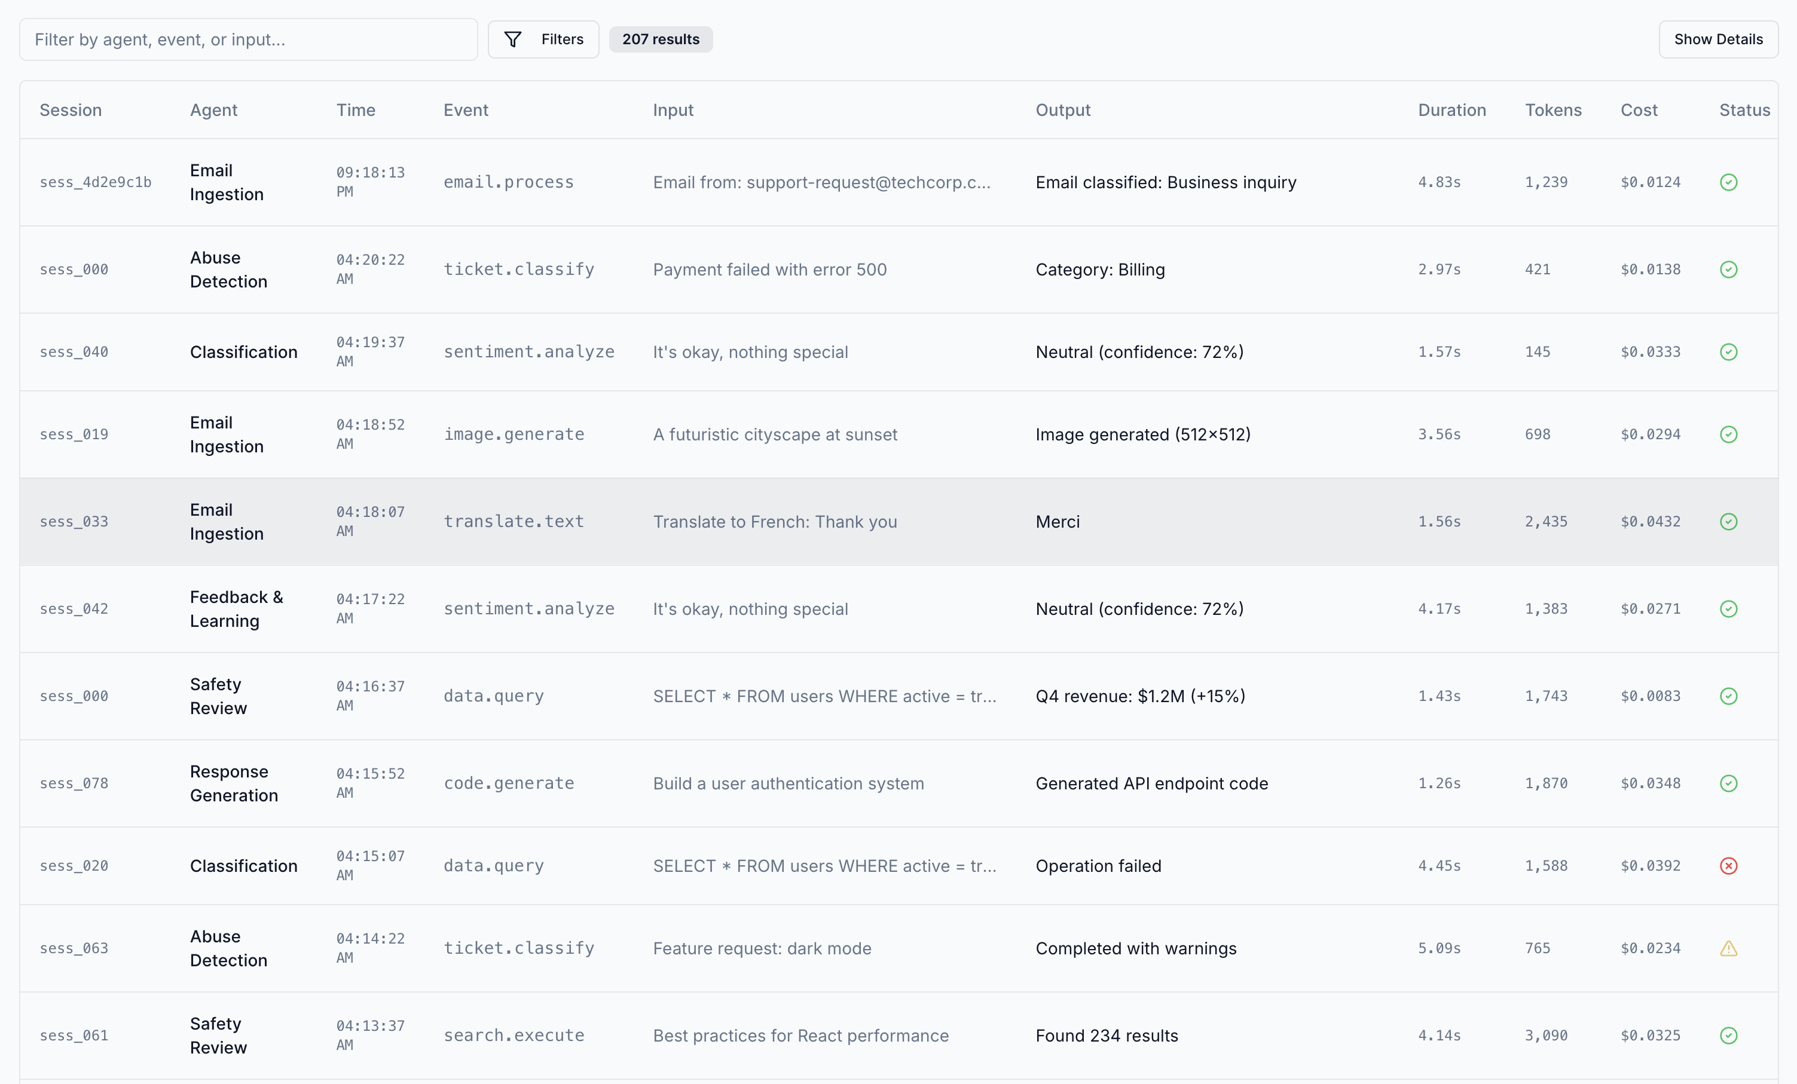Click the red failed status icon for sess_020

(x=1728, y=866)
